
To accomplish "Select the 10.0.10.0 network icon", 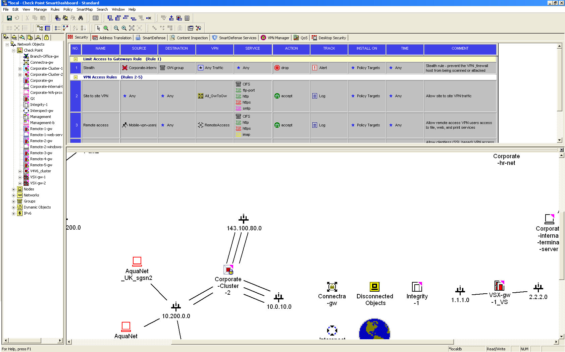I will [x=278, y=297].
